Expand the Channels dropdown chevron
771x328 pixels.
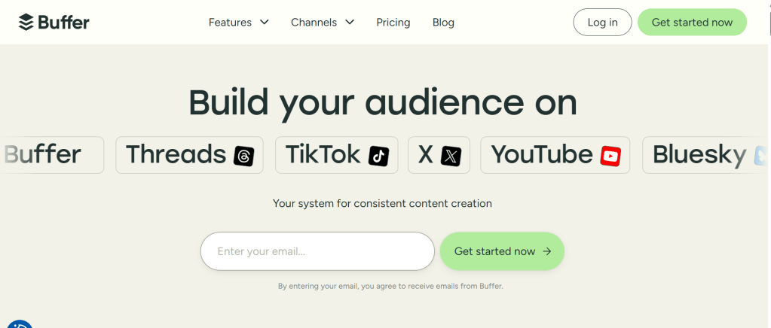pos(350,23)
